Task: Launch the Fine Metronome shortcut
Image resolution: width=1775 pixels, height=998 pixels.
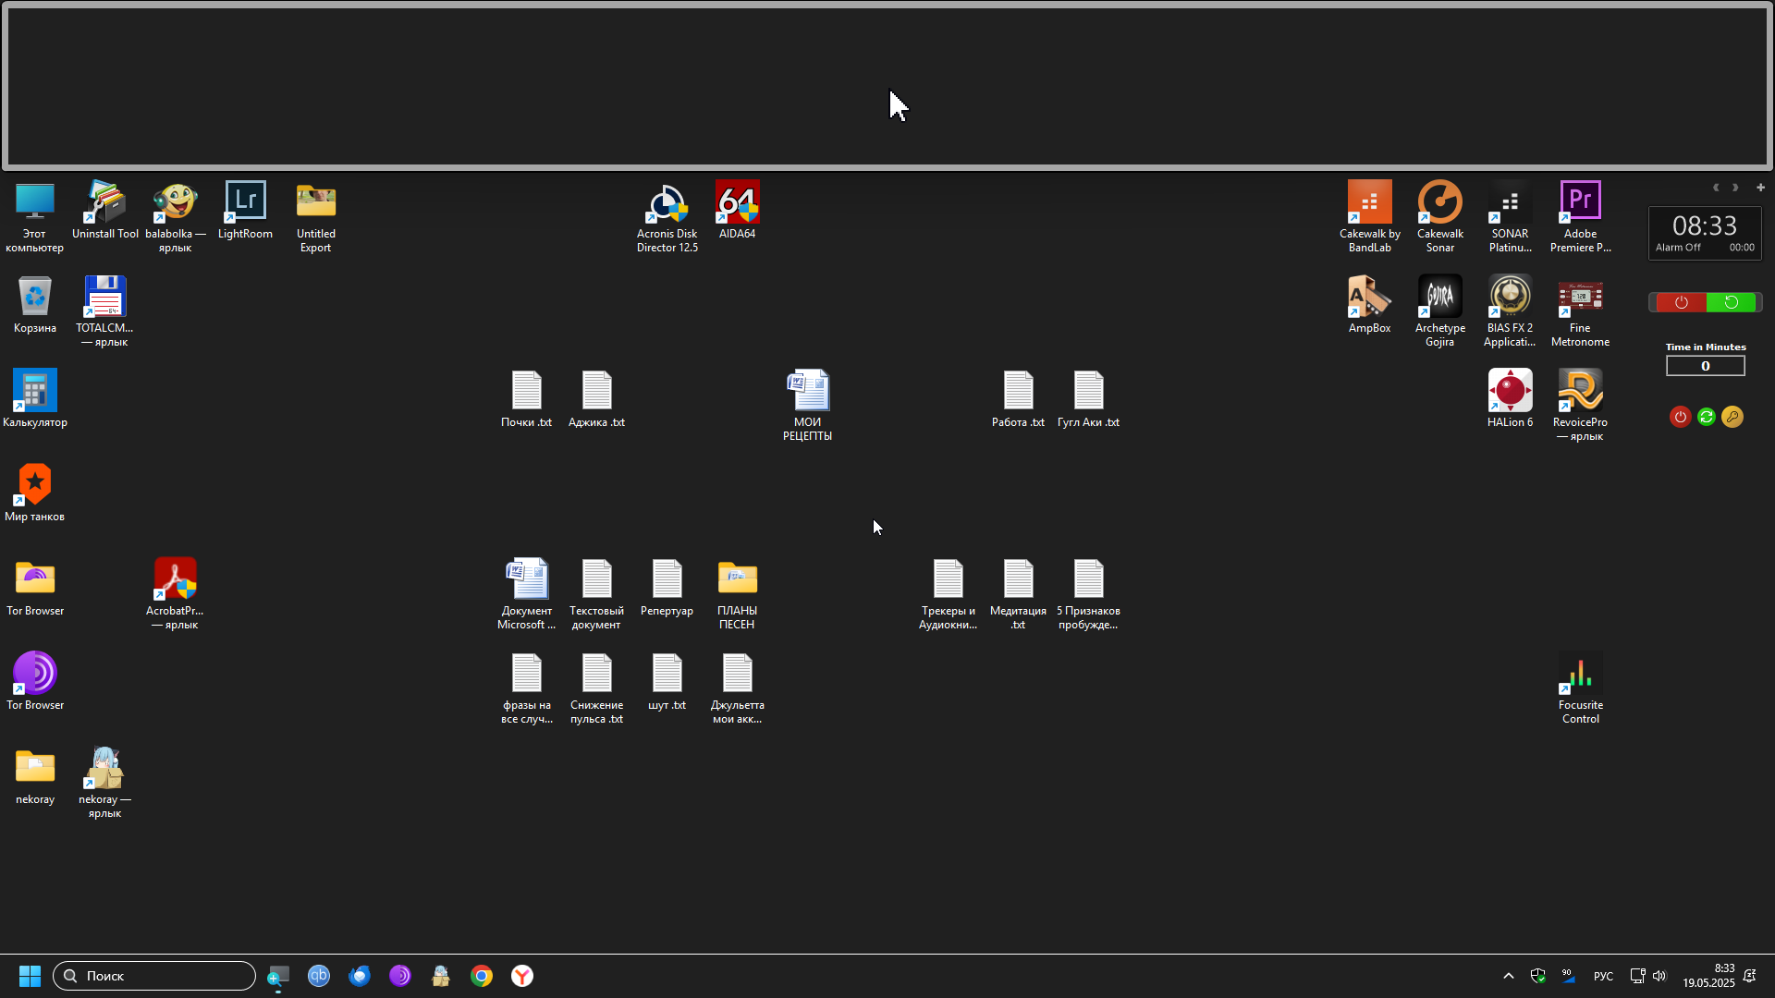Action: [1580, 310]
